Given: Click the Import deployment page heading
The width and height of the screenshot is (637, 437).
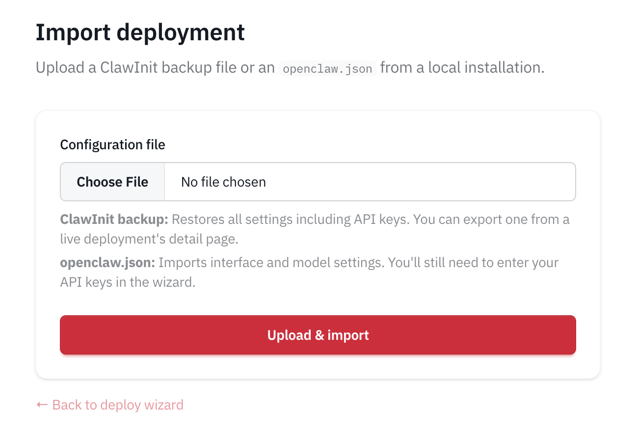Looking at the screenshot, I should click(140, 32).
